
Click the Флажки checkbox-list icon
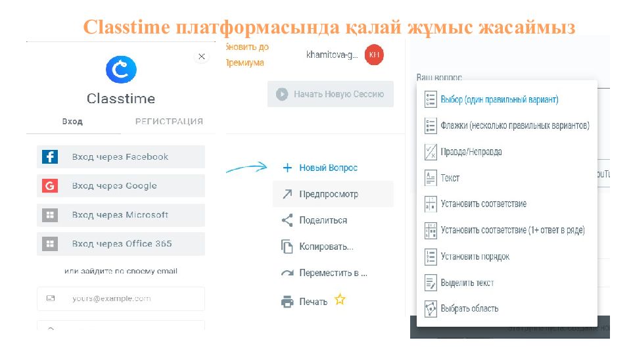coord(431,126)
